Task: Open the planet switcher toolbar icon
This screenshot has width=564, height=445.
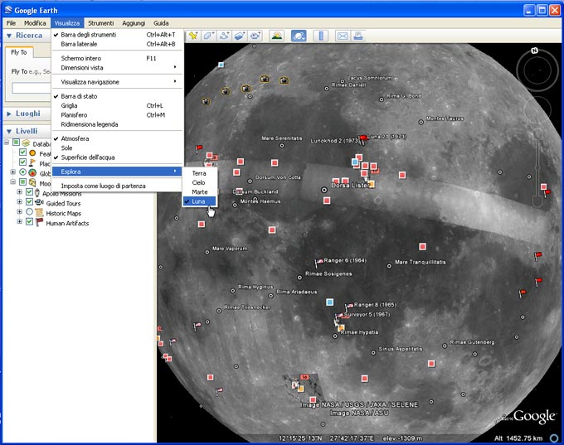Action: tap(299, 36)
